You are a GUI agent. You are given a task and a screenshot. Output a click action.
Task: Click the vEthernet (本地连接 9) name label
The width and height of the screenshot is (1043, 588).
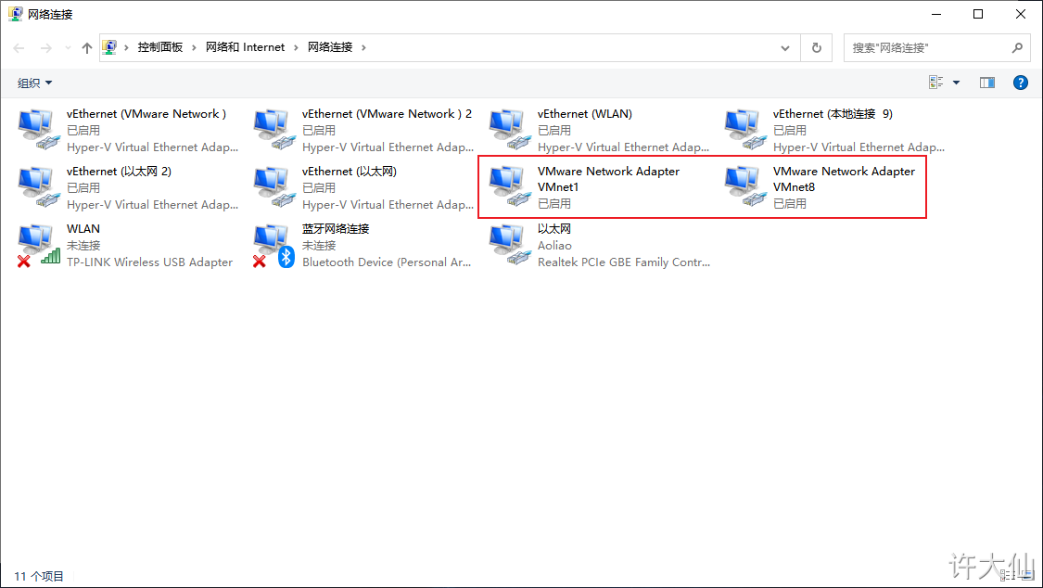click(x=833, y=114)
